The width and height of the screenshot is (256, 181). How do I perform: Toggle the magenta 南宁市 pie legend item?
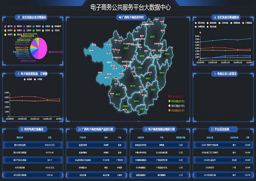(8, 26)
